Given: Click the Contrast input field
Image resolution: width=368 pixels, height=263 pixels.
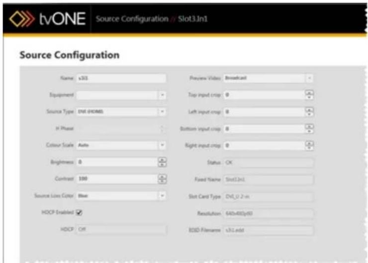Looking at the screenshot, I should 117,179.
